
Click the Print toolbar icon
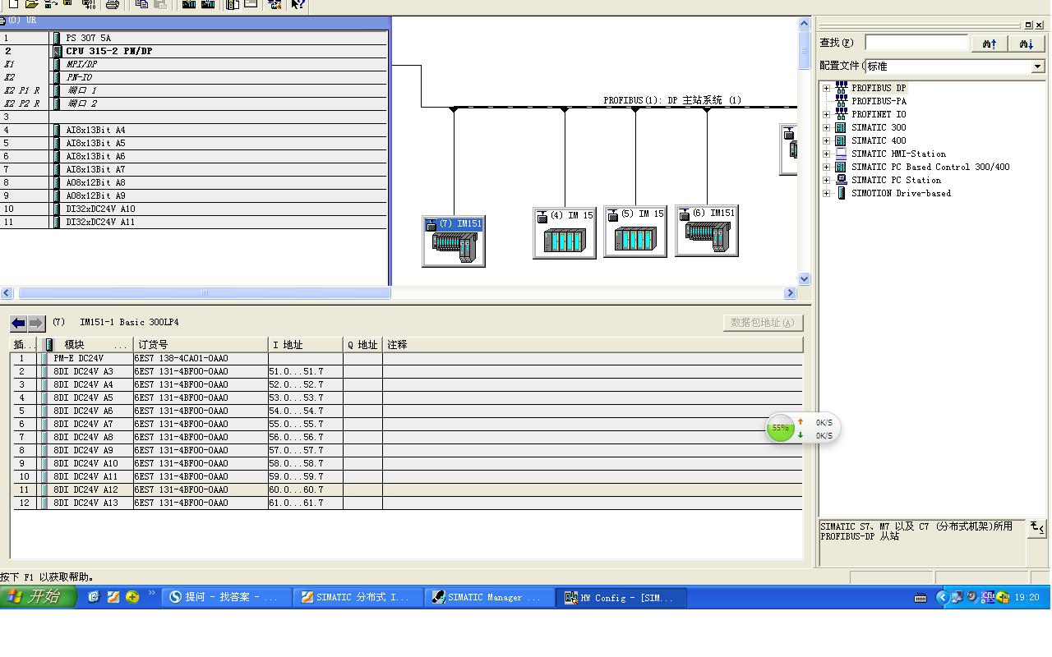(113, 4)
